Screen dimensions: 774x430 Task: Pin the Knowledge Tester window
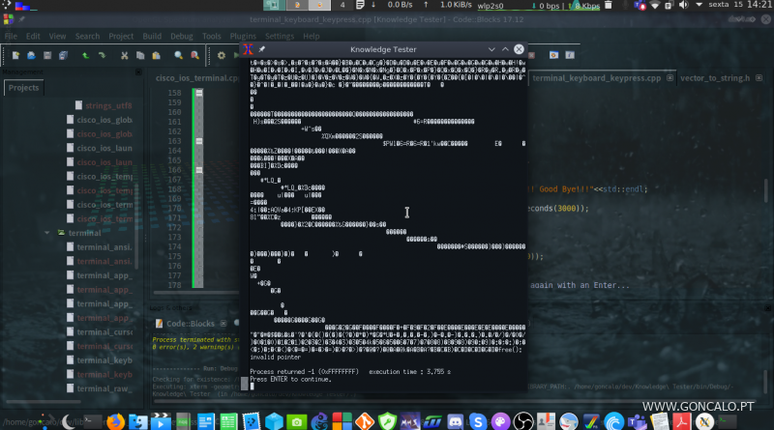[261, 49]
